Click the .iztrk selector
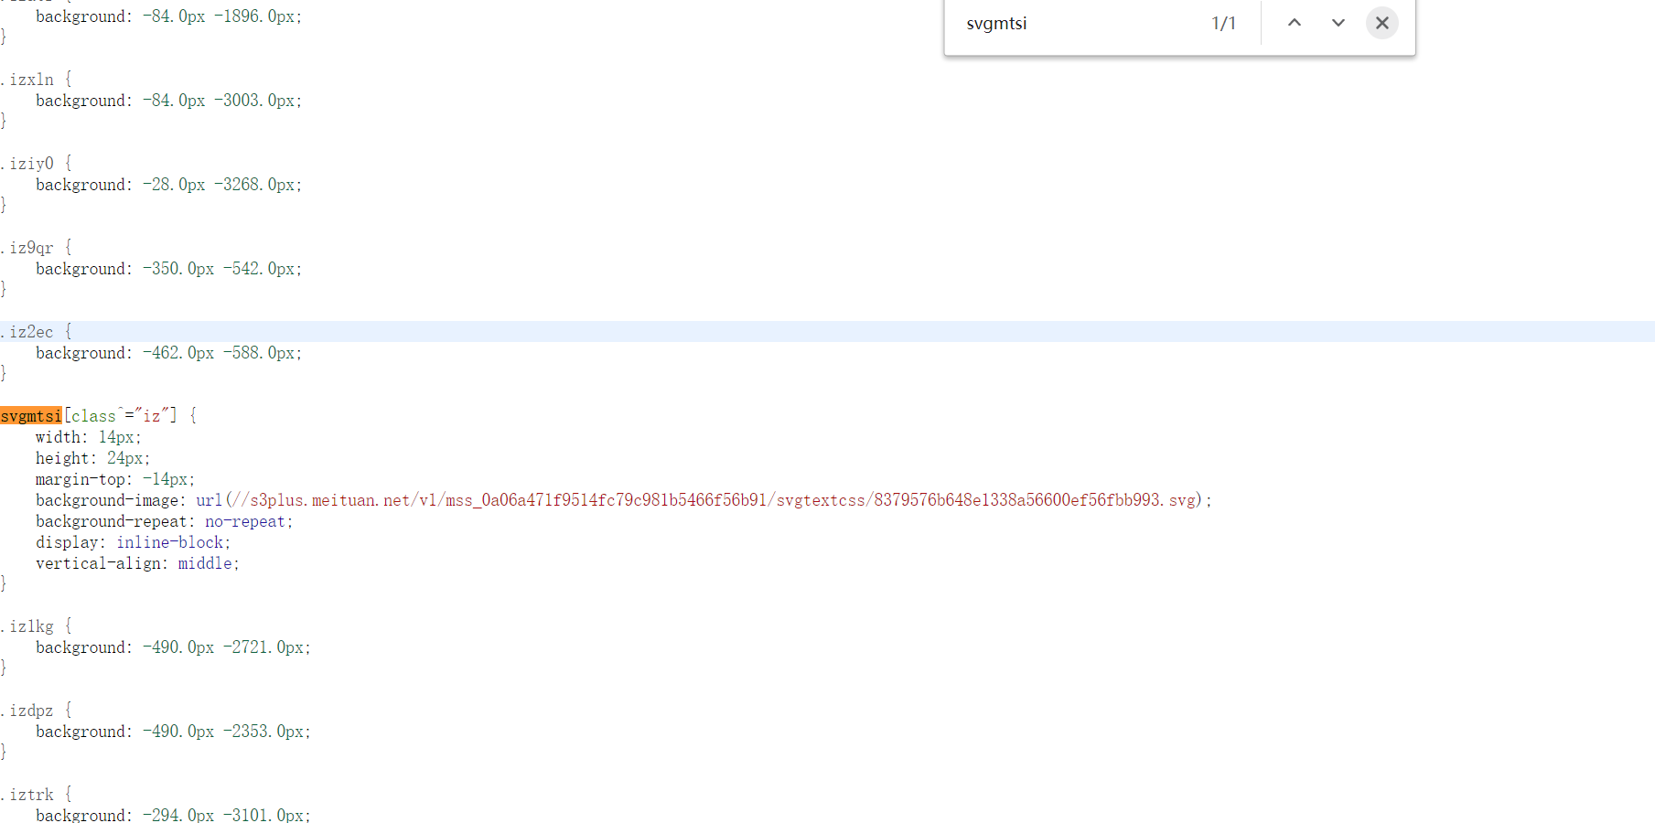The height and width of the screenshot is (823, 1655). (29, 795)
